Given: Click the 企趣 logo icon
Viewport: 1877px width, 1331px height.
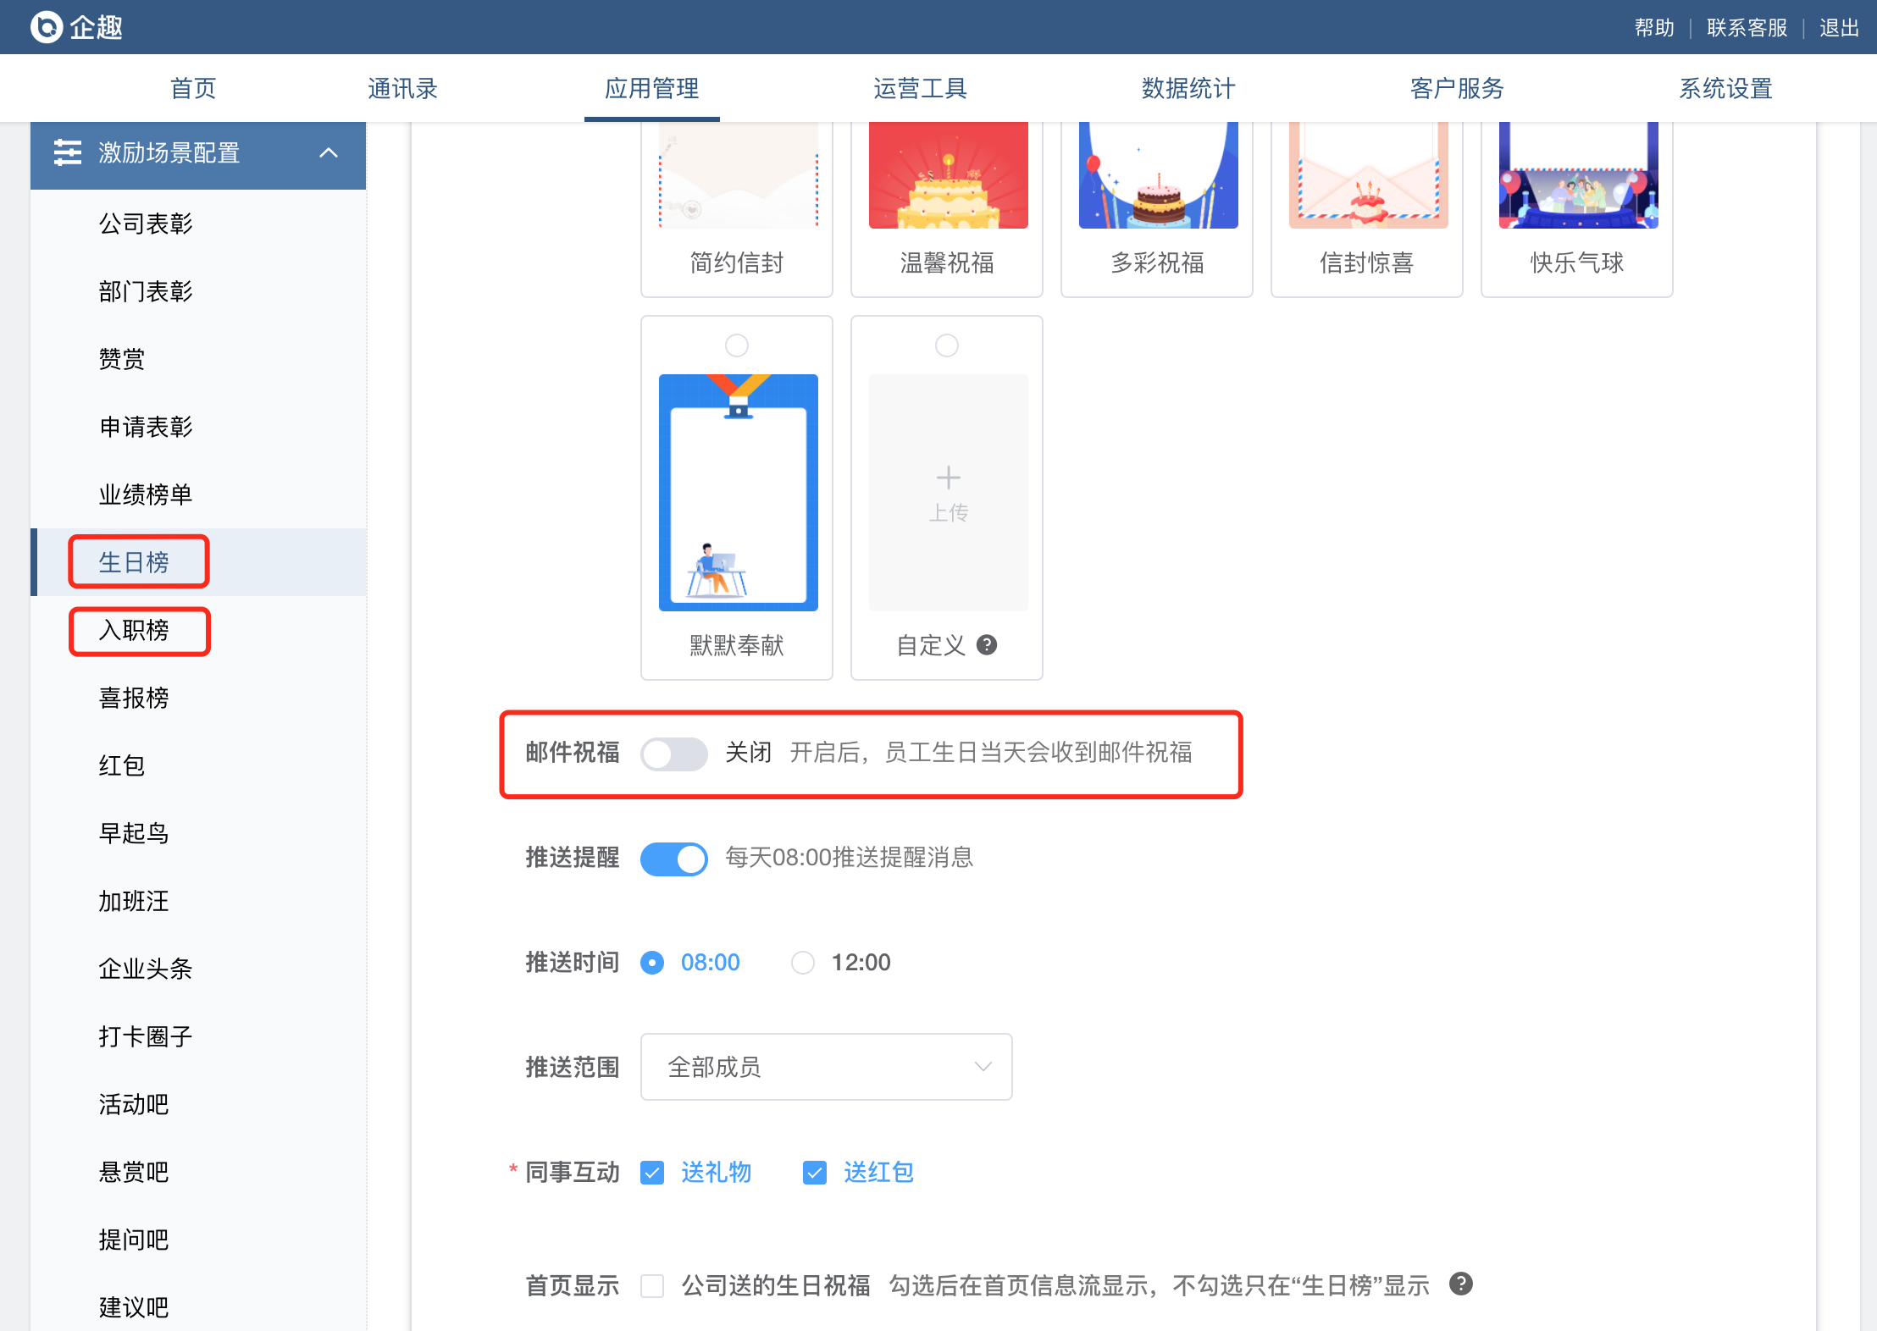Looking at the screenshot, I should click(47, 27).
